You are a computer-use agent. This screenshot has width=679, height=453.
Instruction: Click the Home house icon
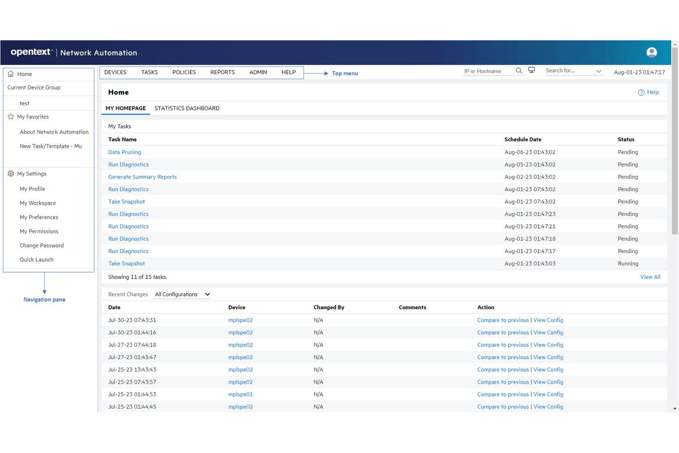11,74
